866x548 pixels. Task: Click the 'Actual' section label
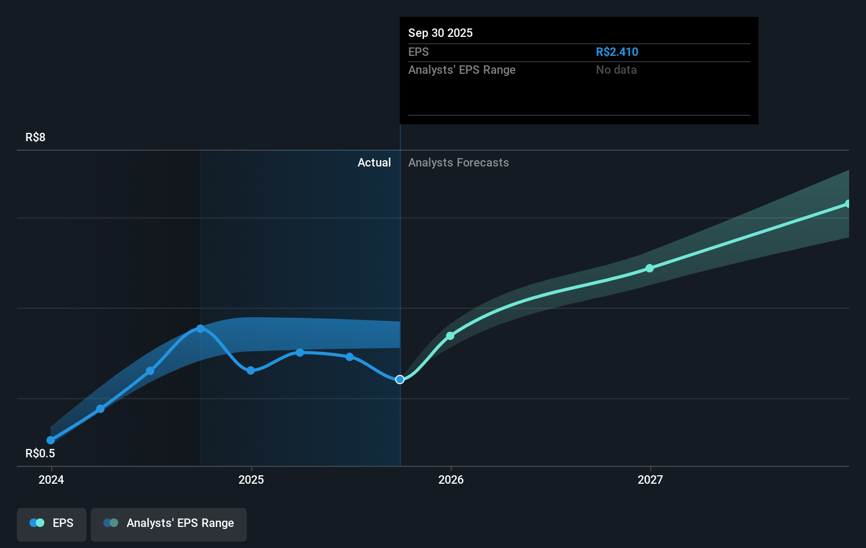point(374,162)
